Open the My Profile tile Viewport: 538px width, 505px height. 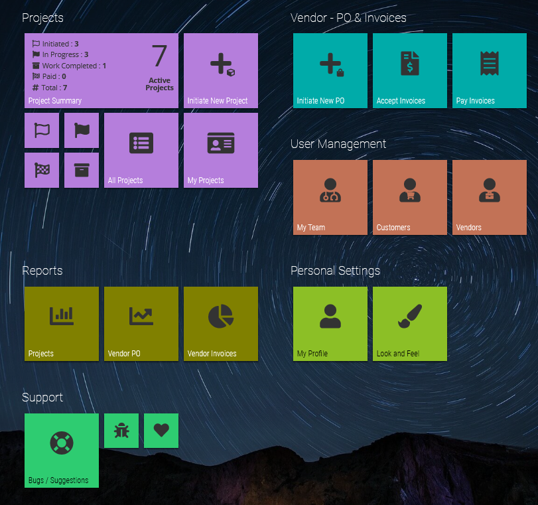coord(330,324)
